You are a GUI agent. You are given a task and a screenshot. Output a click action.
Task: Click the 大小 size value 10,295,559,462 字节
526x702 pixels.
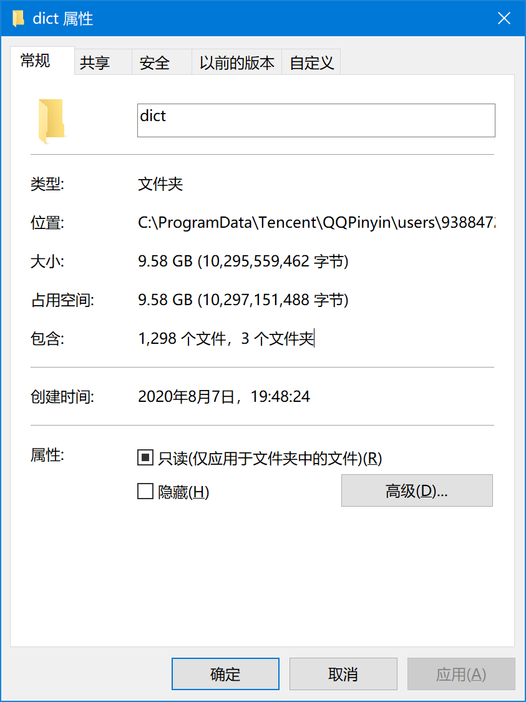(x=273, y=261)
